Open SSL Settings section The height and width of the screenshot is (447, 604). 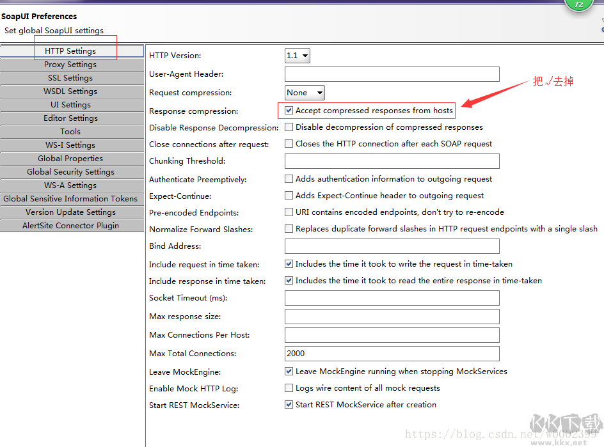[71, 78]
